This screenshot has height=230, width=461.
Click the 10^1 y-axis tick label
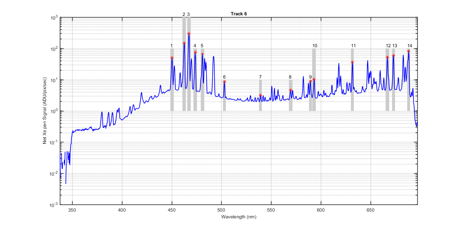click(54, 80)
